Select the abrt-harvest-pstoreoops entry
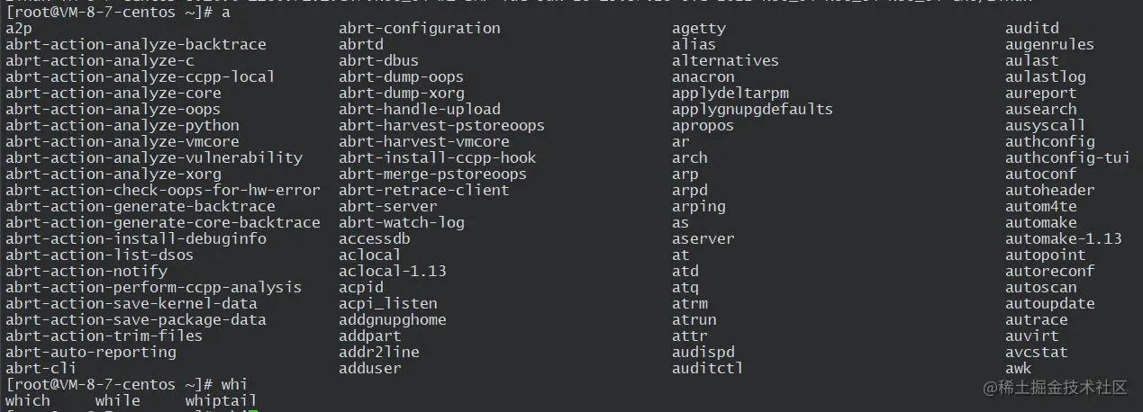1143x412 pixels. (x=441, y=125)
